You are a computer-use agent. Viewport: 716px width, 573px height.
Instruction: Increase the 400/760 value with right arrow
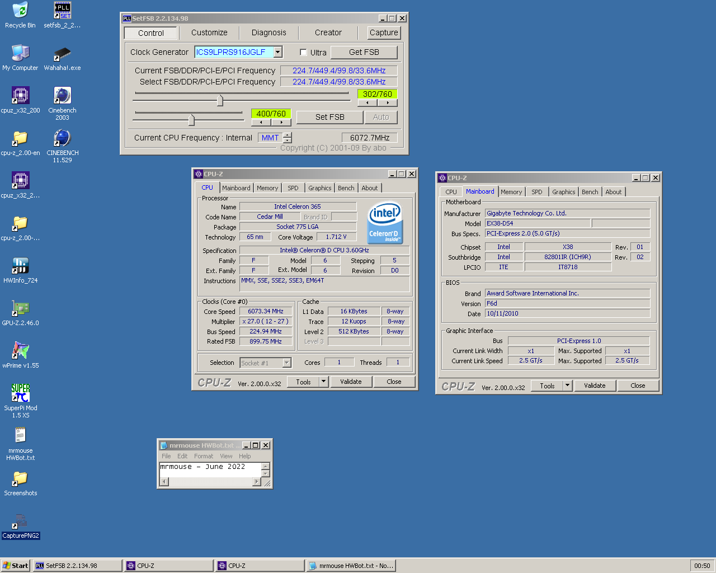(281, 122)
